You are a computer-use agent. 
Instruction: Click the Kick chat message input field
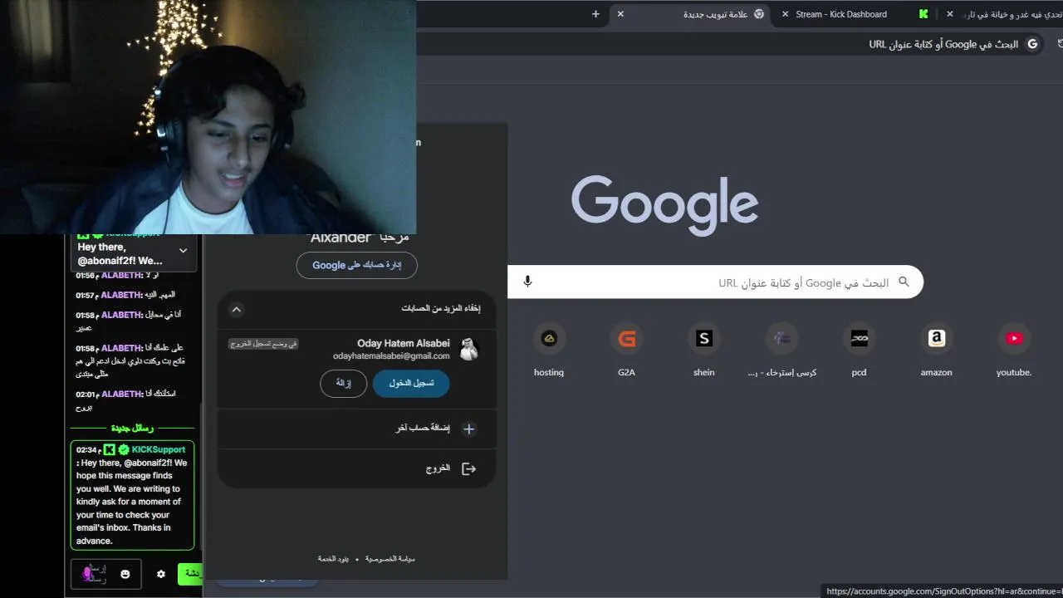pyautogui.click(x=105, y=574)
